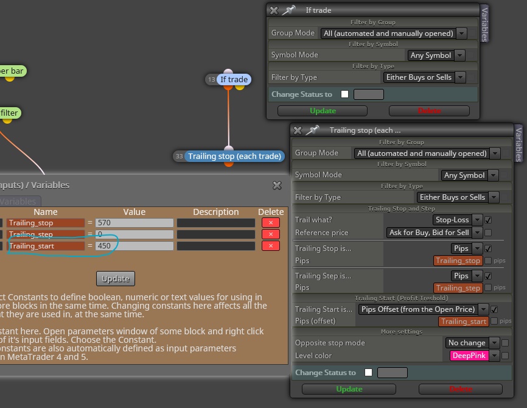
Task: Toggle Trail what Stop-Loss checkbox
Action: click(488, 220)
